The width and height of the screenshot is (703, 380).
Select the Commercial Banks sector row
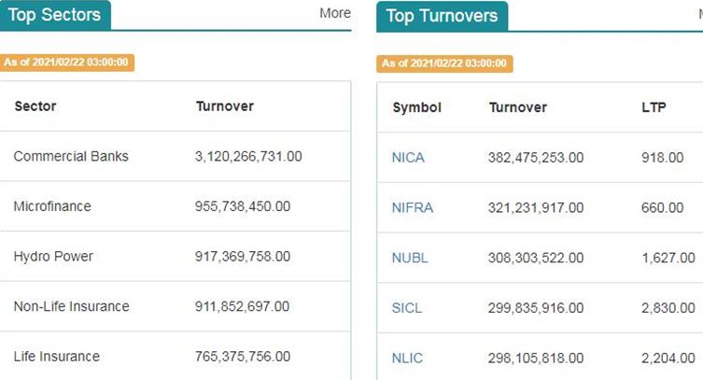[175, 157]
